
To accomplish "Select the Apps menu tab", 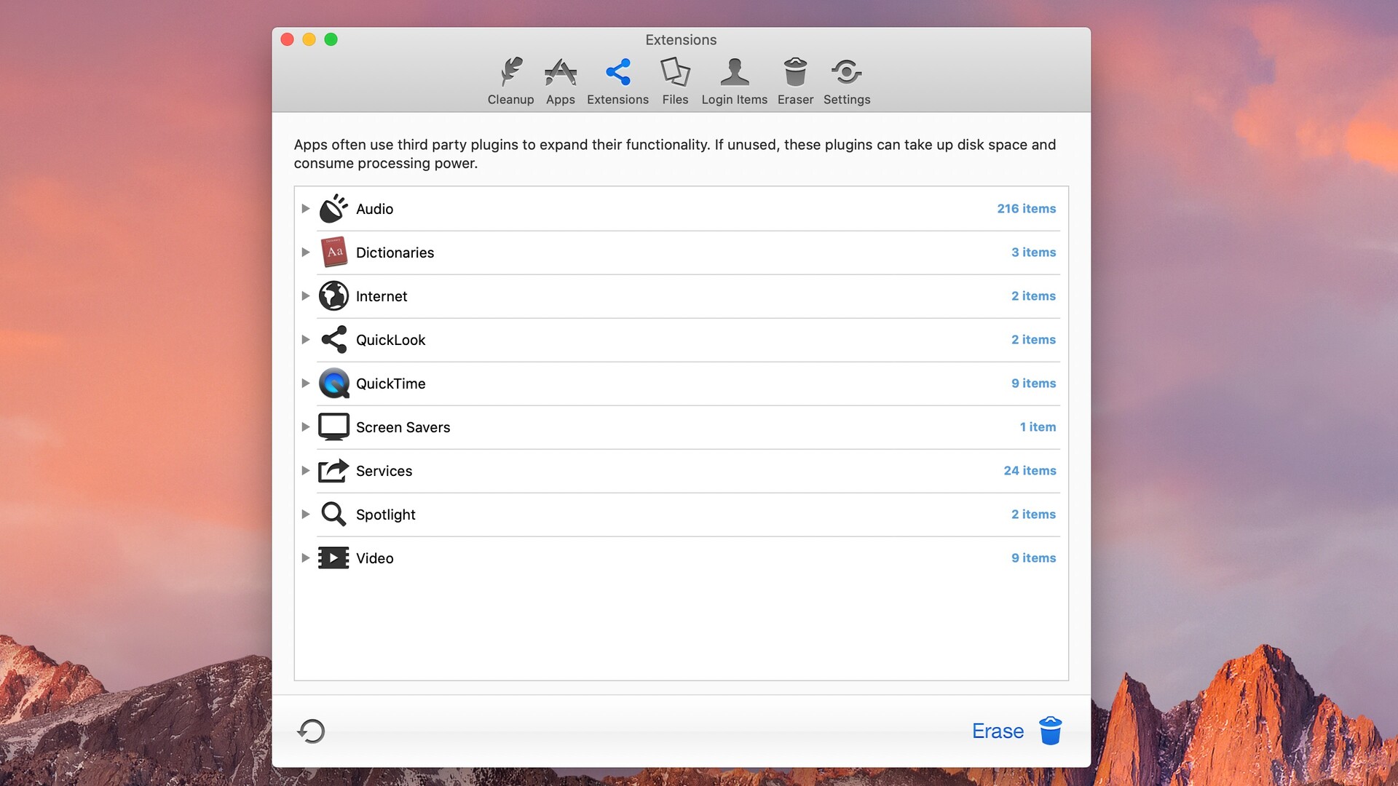I will pyautogui.click(x=560, y=82).
